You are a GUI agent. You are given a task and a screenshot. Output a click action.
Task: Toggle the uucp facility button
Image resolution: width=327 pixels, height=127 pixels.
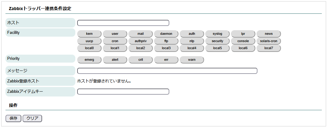click(89, 41)
